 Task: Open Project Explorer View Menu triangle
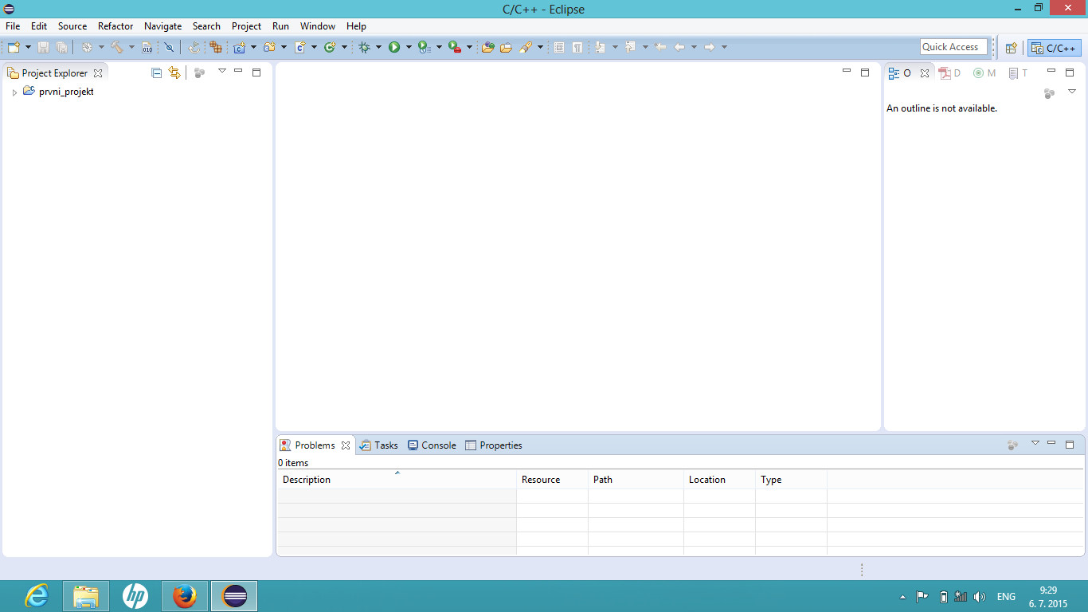coord(222,72)
